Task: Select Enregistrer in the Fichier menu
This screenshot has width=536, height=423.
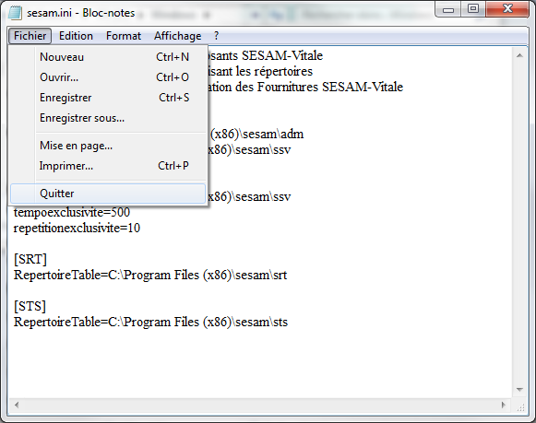Action: [x=108, y=98]
